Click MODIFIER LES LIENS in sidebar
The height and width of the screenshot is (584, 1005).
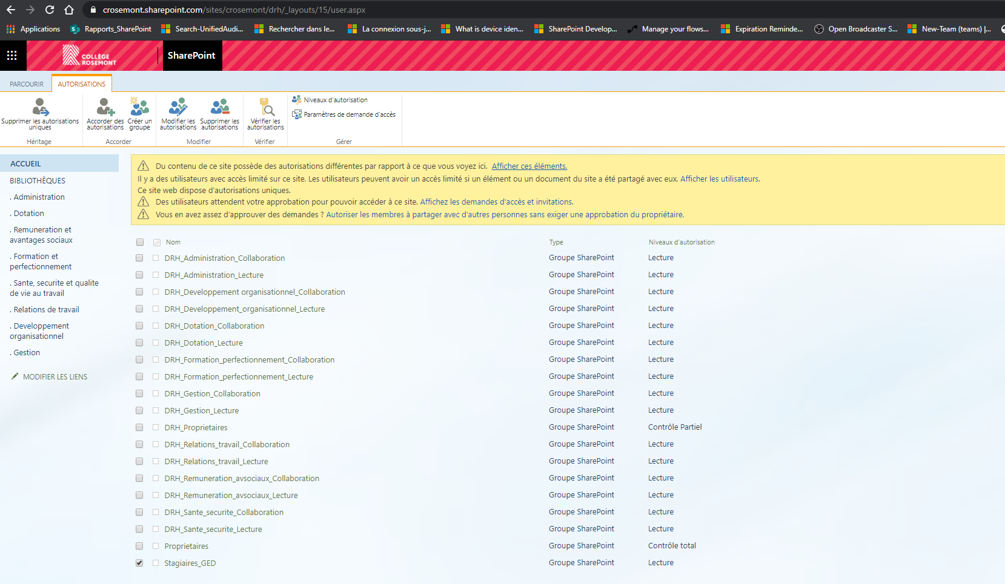click(x=55, y=376)
